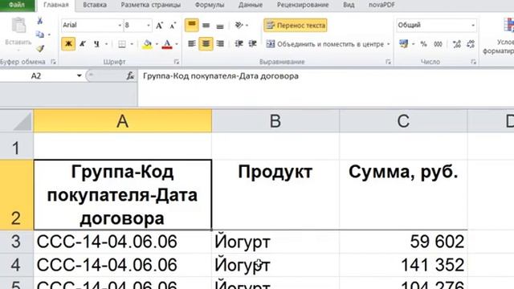Switch to the Вид tab
This screenshot has height=289, width=514.
pos(349,5)
